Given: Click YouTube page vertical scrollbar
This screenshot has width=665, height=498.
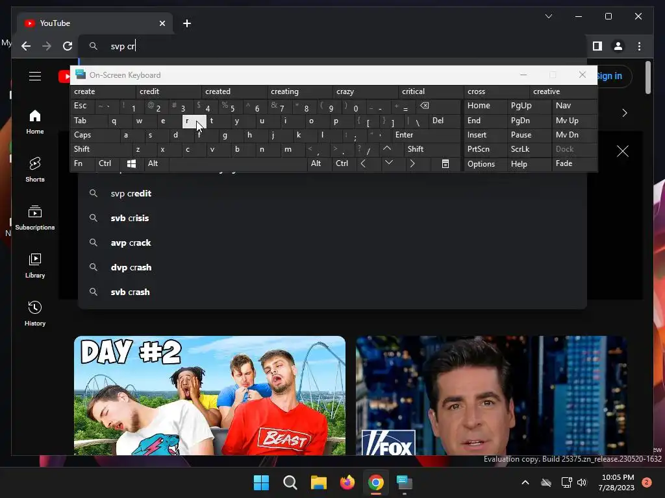Looking at the screenshot, I should 647,78.
